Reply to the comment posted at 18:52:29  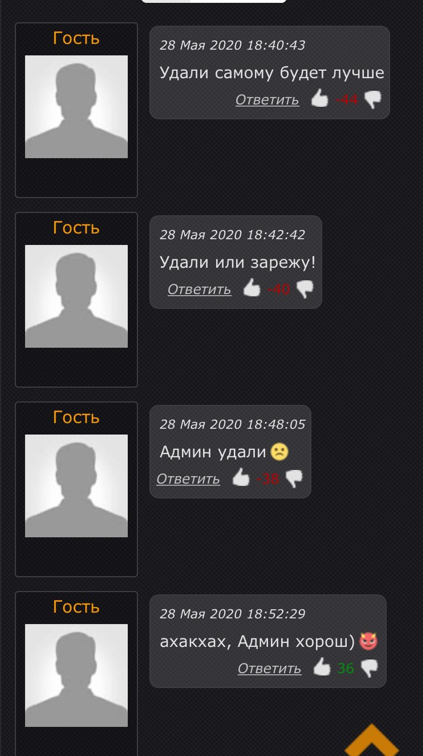(269, 669)
